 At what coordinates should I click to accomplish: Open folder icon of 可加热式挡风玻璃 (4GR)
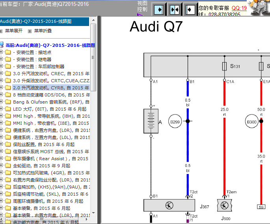(8, 172)
